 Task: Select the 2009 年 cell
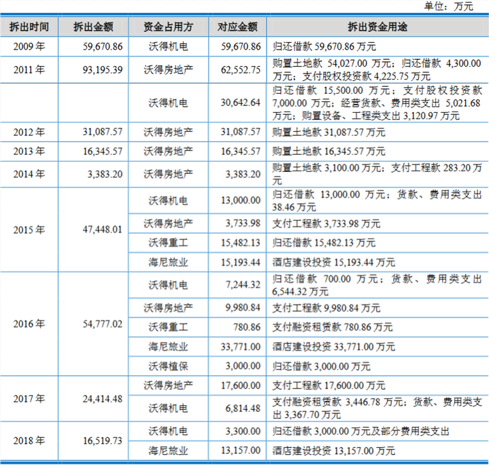[x=29, y=46]
